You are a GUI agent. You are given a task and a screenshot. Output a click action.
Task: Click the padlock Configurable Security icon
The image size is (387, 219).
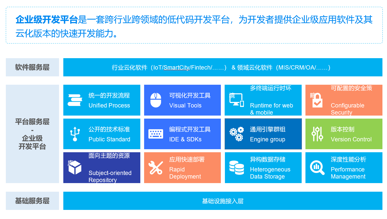click(x=317, y=100)
